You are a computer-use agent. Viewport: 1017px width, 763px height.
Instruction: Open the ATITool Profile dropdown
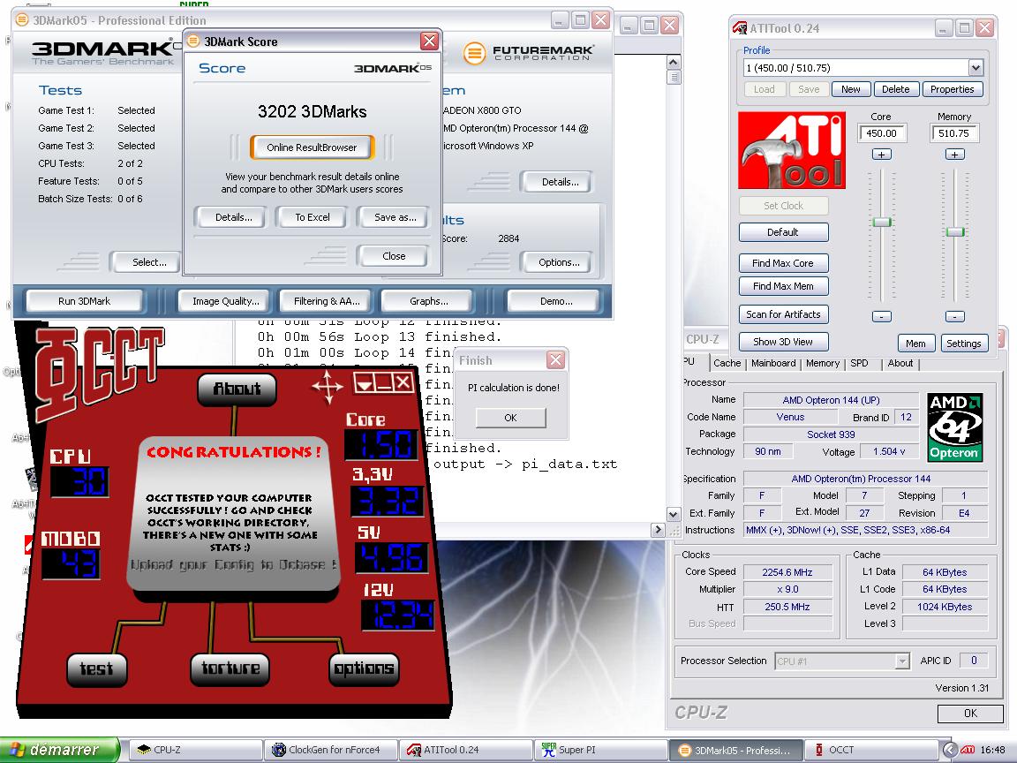(976, 67)
